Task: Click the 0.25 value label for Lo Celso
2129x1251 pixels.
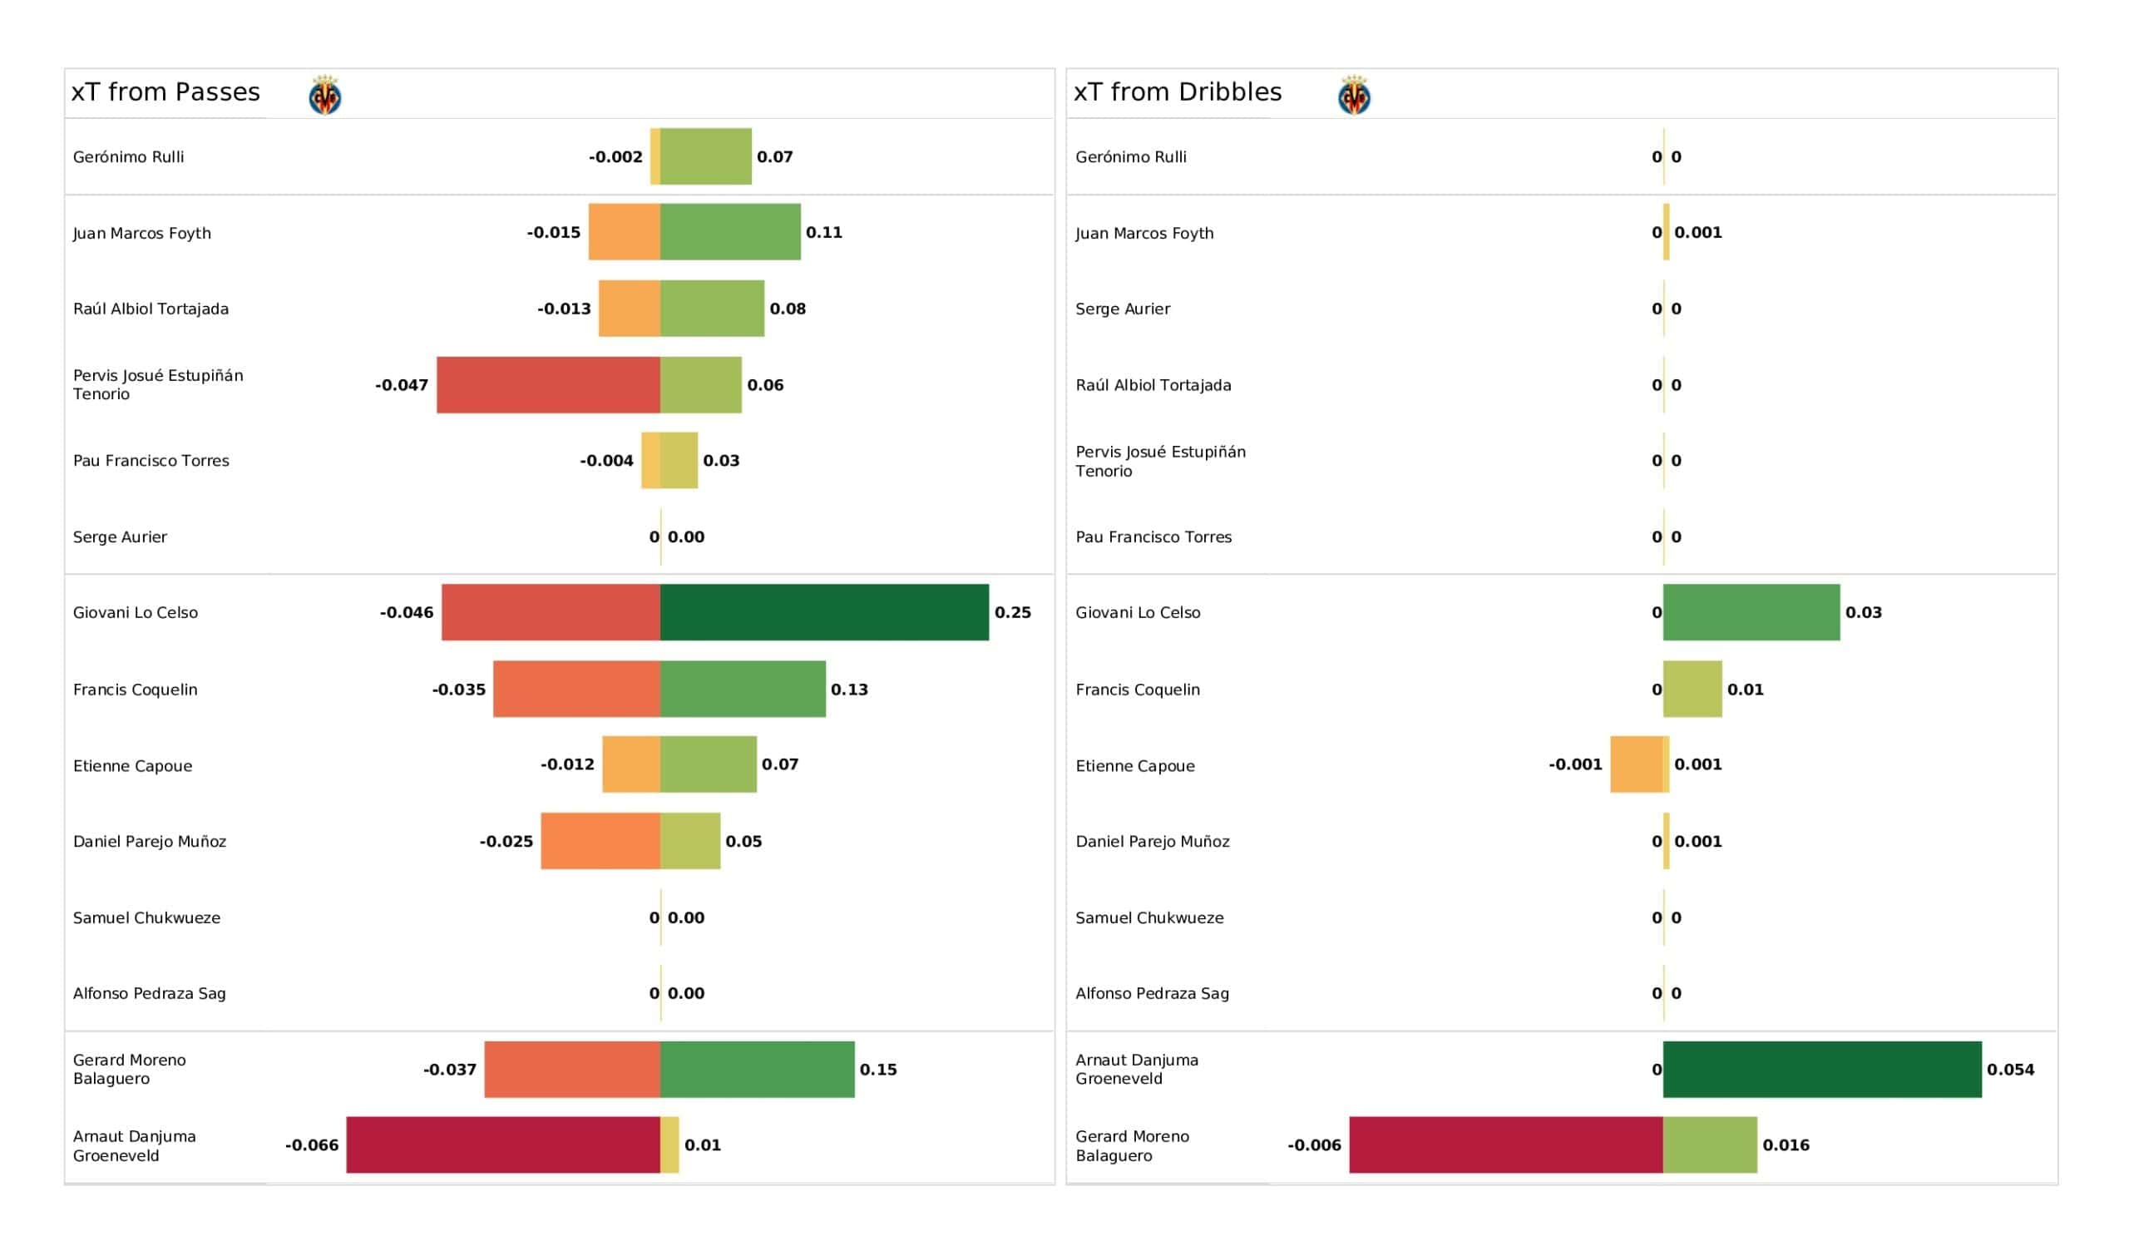Action: (x=1013, y=613)
